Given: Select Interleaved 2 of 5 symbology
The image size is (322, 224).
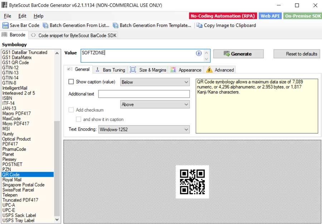Looking at the screenshot, I should coord(19,93).
